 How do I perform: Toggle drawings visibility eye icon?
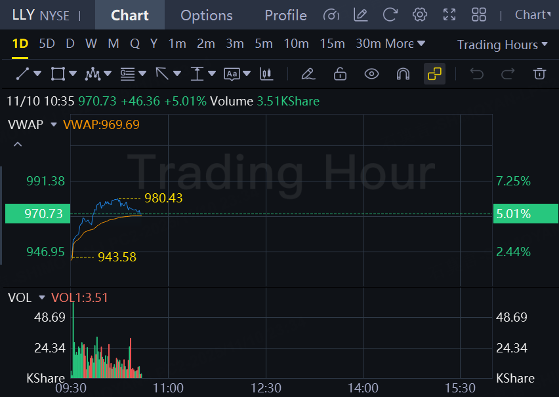(371, 74)
